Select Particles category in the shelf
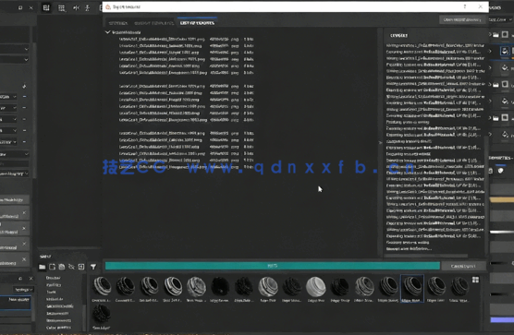514x335 pixels. coord(54,285)
